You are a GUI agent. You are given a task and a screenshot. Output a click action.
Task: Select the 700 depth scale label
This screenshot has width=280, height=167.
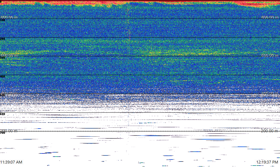click(3, 133)
